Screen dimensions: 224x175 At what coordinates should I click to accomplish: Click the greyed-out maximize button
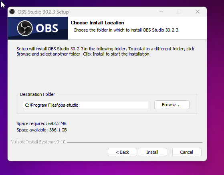coord(179,12)
